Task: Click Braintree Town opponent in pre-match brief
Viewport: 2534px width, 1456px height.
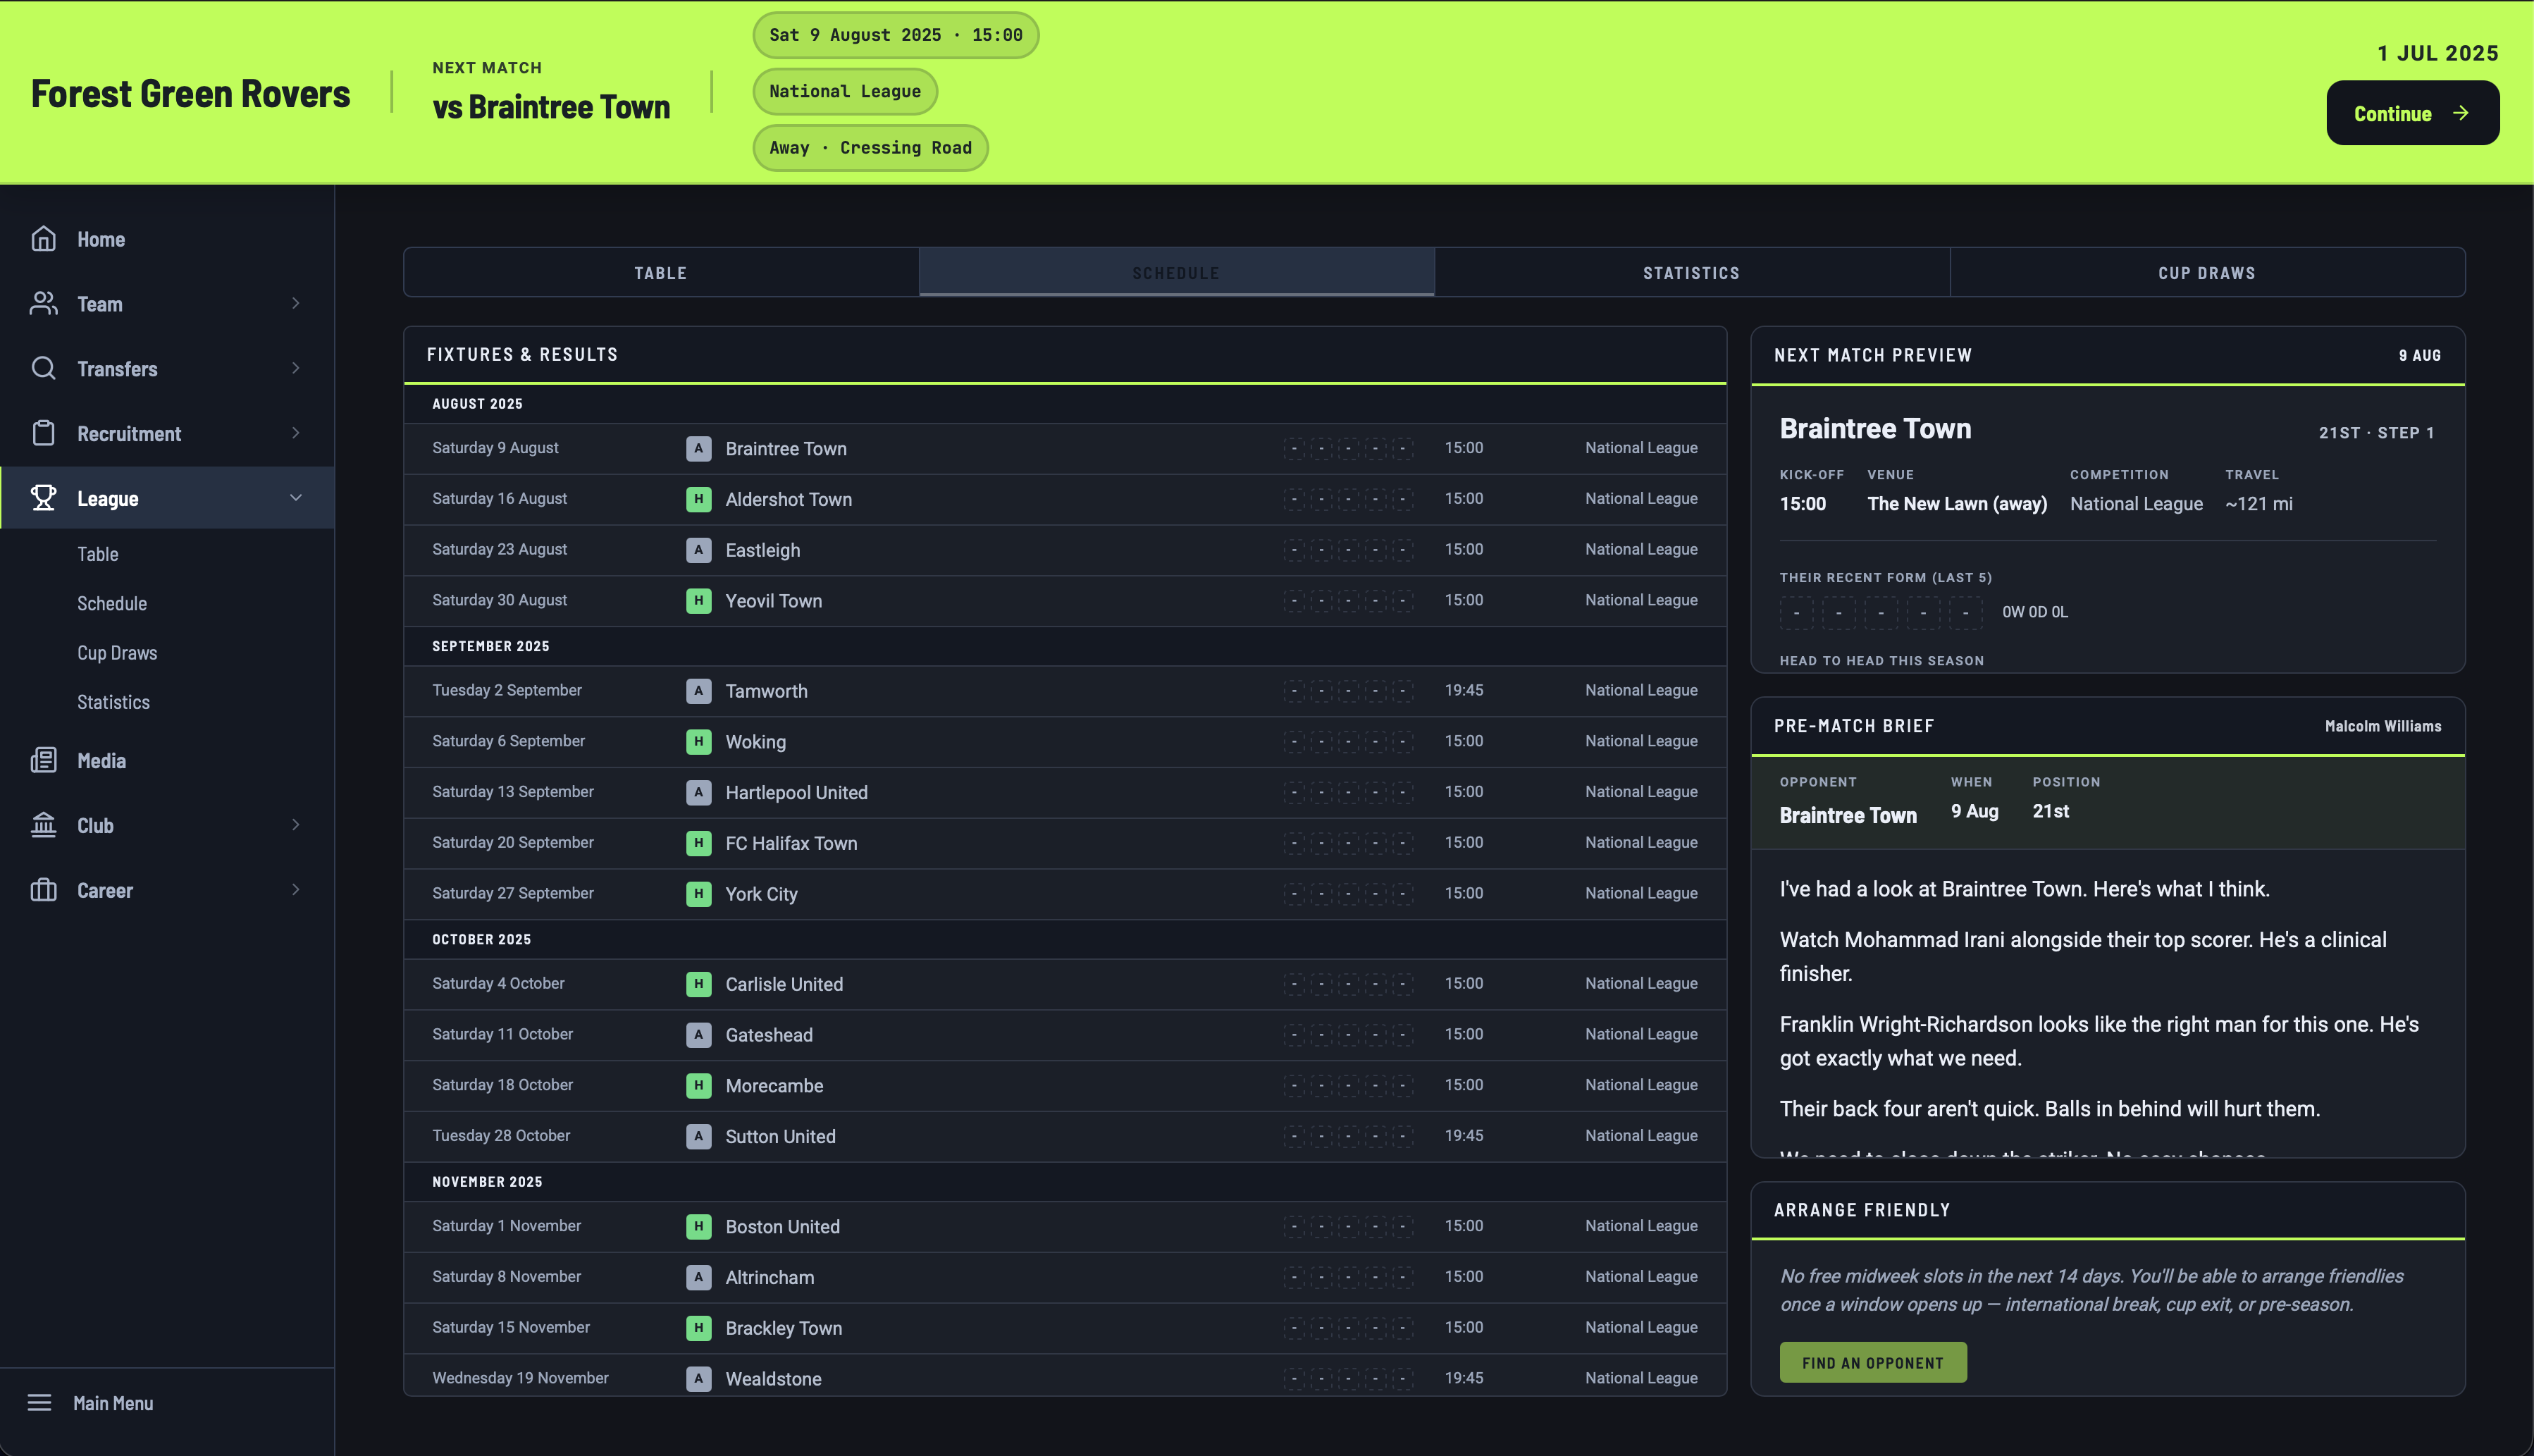Action: [1847, 815]
